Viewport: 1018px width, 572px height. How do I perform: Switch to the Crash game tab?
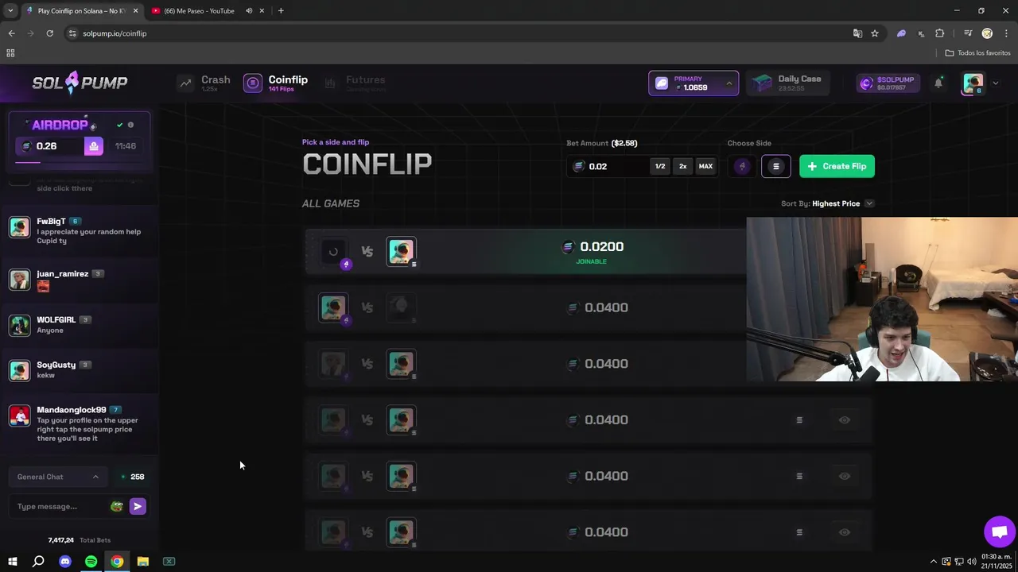204,83
